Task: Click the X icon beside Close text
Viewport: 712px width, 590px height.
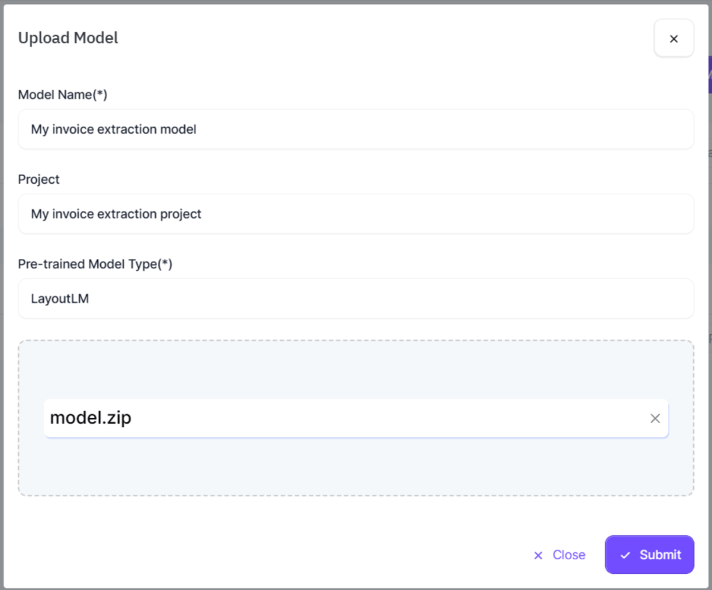Action: click(537, 555)
